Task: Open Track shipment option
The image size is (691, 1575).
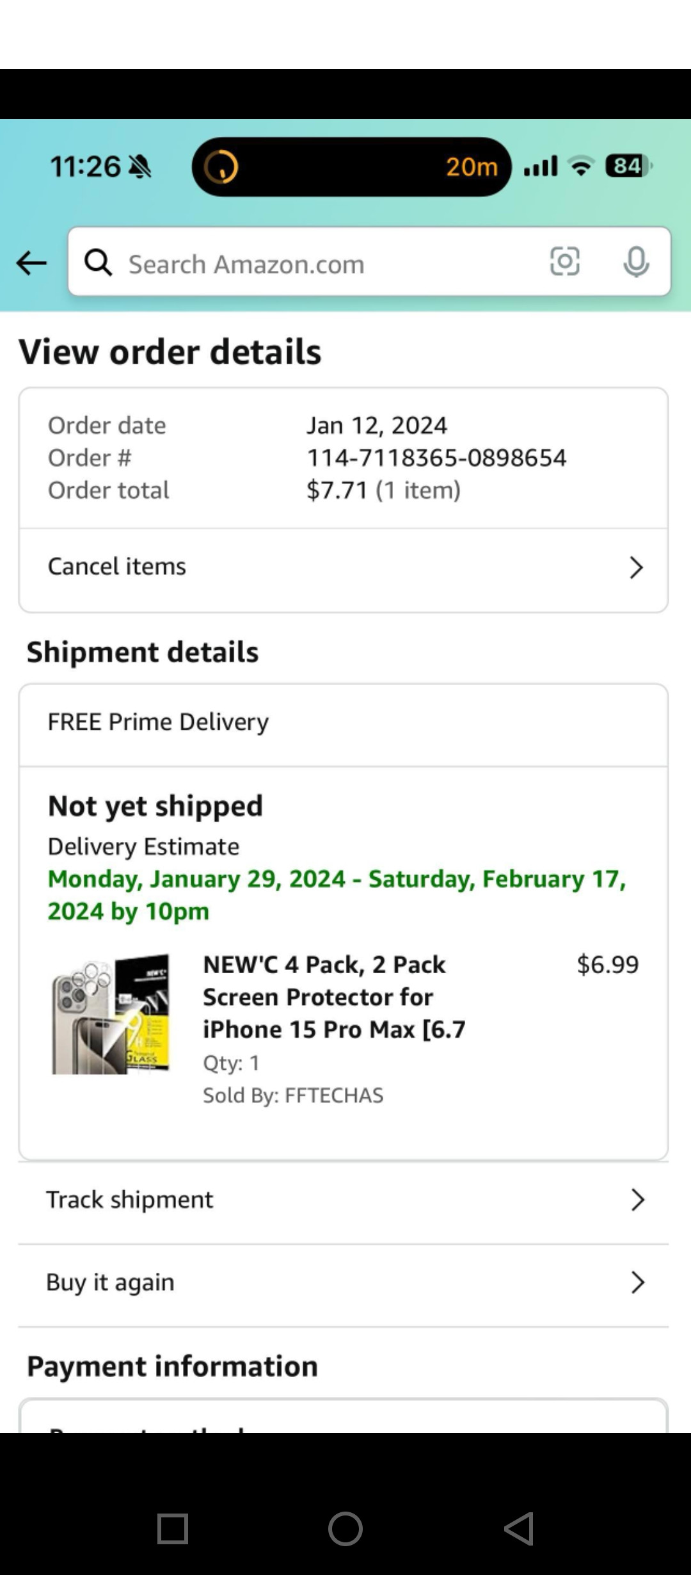Action: click(x=130, y=1200)
